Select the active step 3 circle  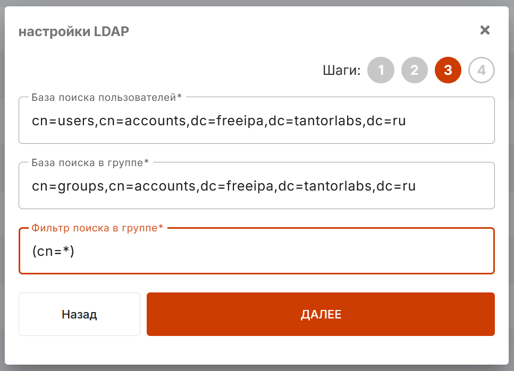coord(448,70)
